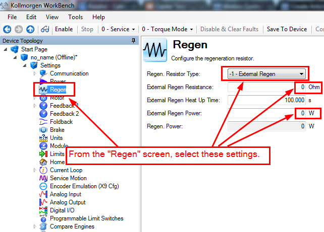Click the Programmable Limit Switches icon
This screenshot has height=232, width=324.
[43, 218]
